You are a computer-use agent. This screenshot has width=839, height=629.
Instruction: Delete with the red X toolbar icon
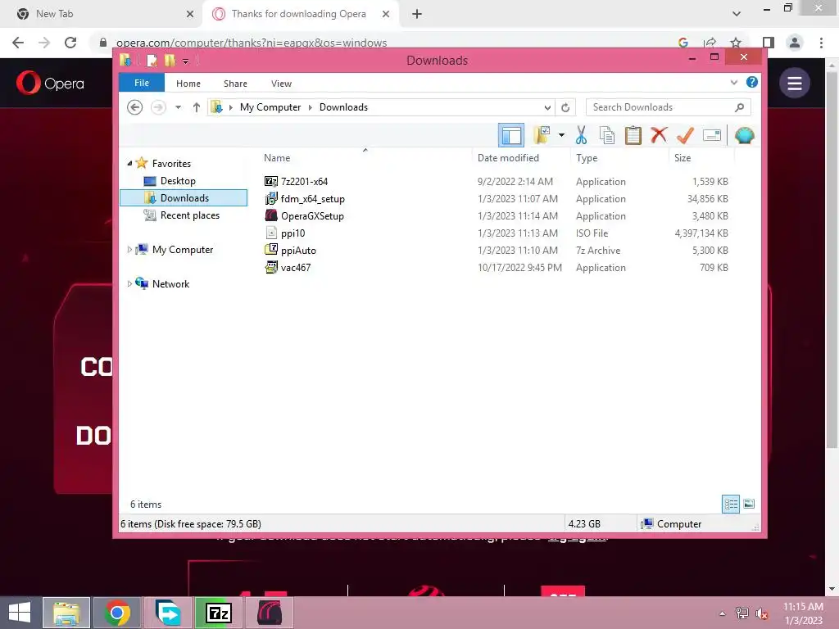tap(659, 135)
